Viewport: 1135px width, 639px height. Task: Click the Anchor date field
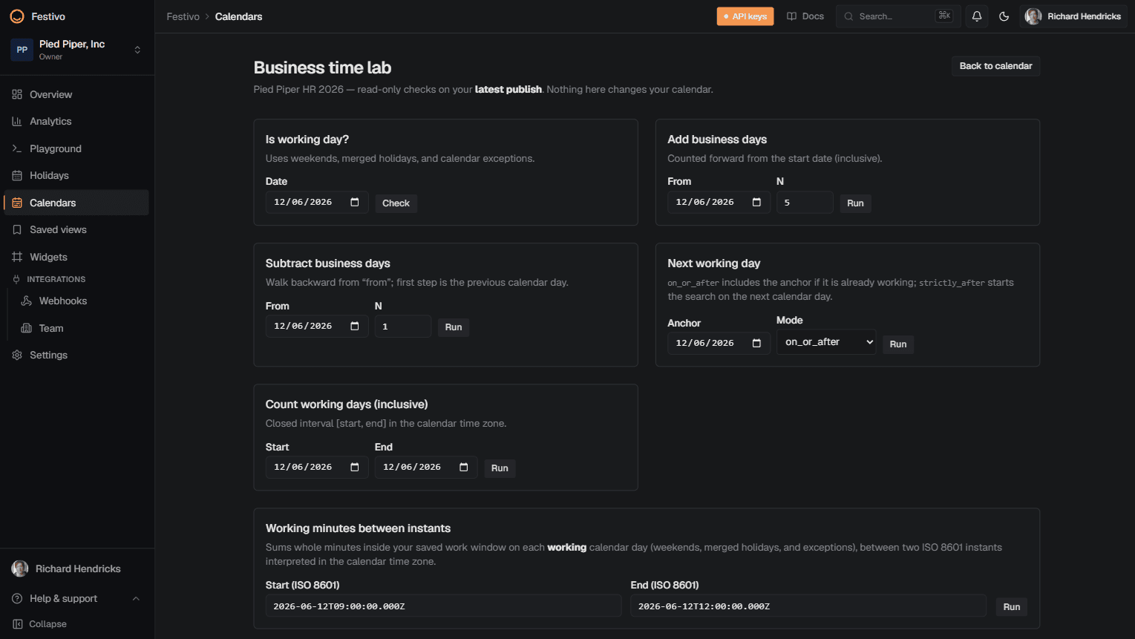coord(719,343)
